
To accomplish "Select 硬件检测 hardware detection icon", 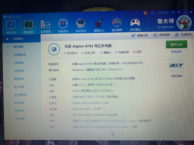I will click(x=28, y=27).
